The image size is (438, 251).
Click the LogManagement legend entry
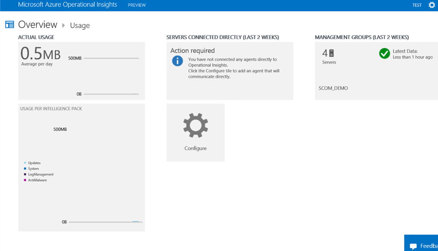click(x=40, y=174)
